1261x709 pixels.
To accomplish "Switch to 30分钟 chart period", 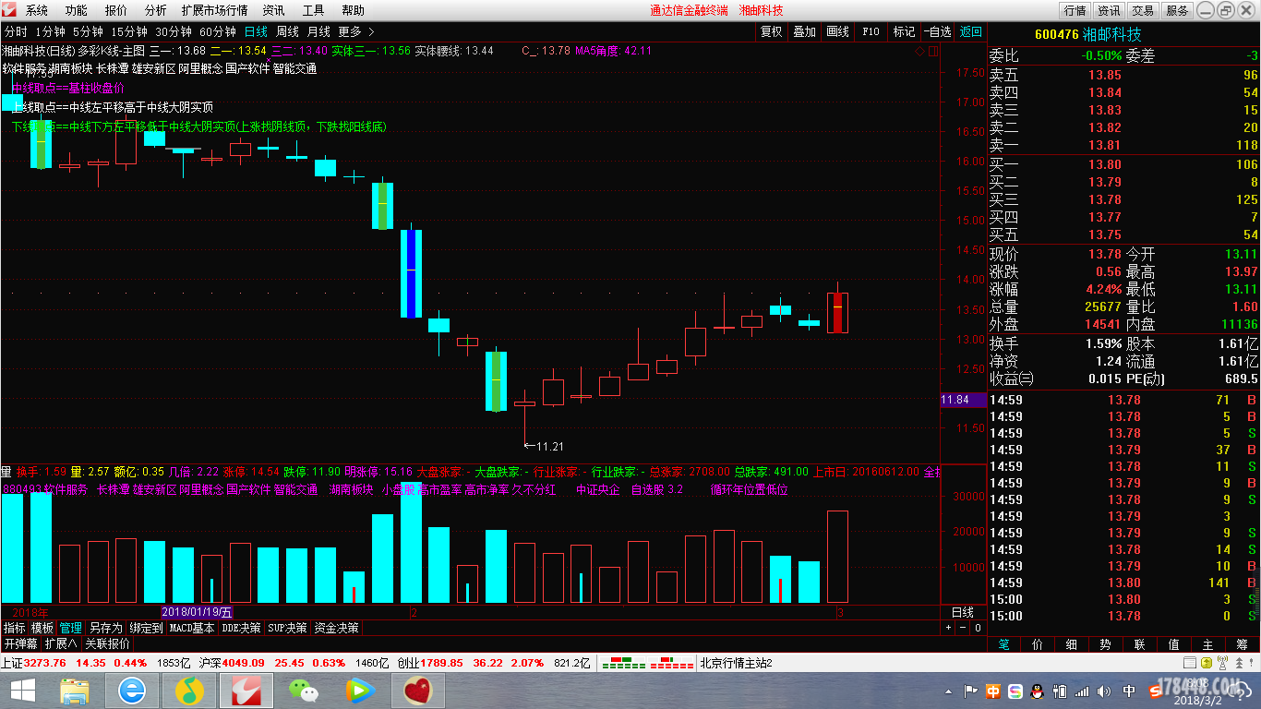I will 173,31.
